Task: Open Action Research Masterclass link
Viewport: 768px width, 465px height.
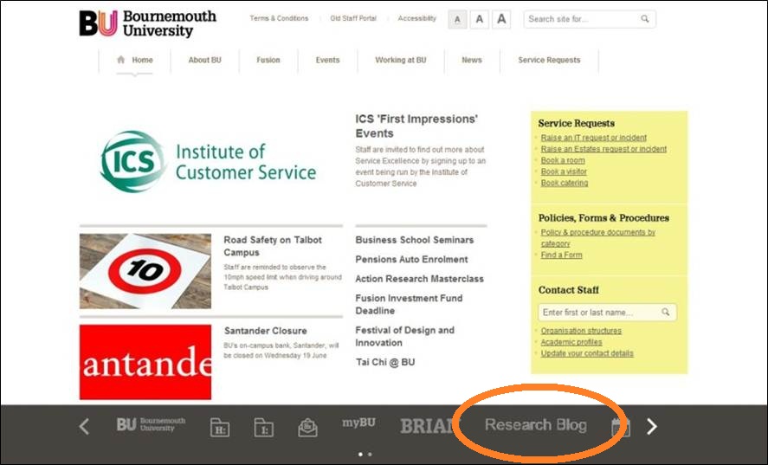Action: pos(419,279)
